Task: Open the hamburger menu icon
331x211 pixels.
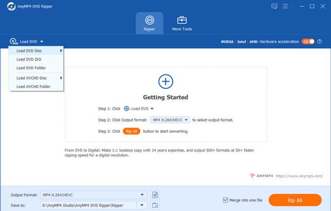Action: 285,6
